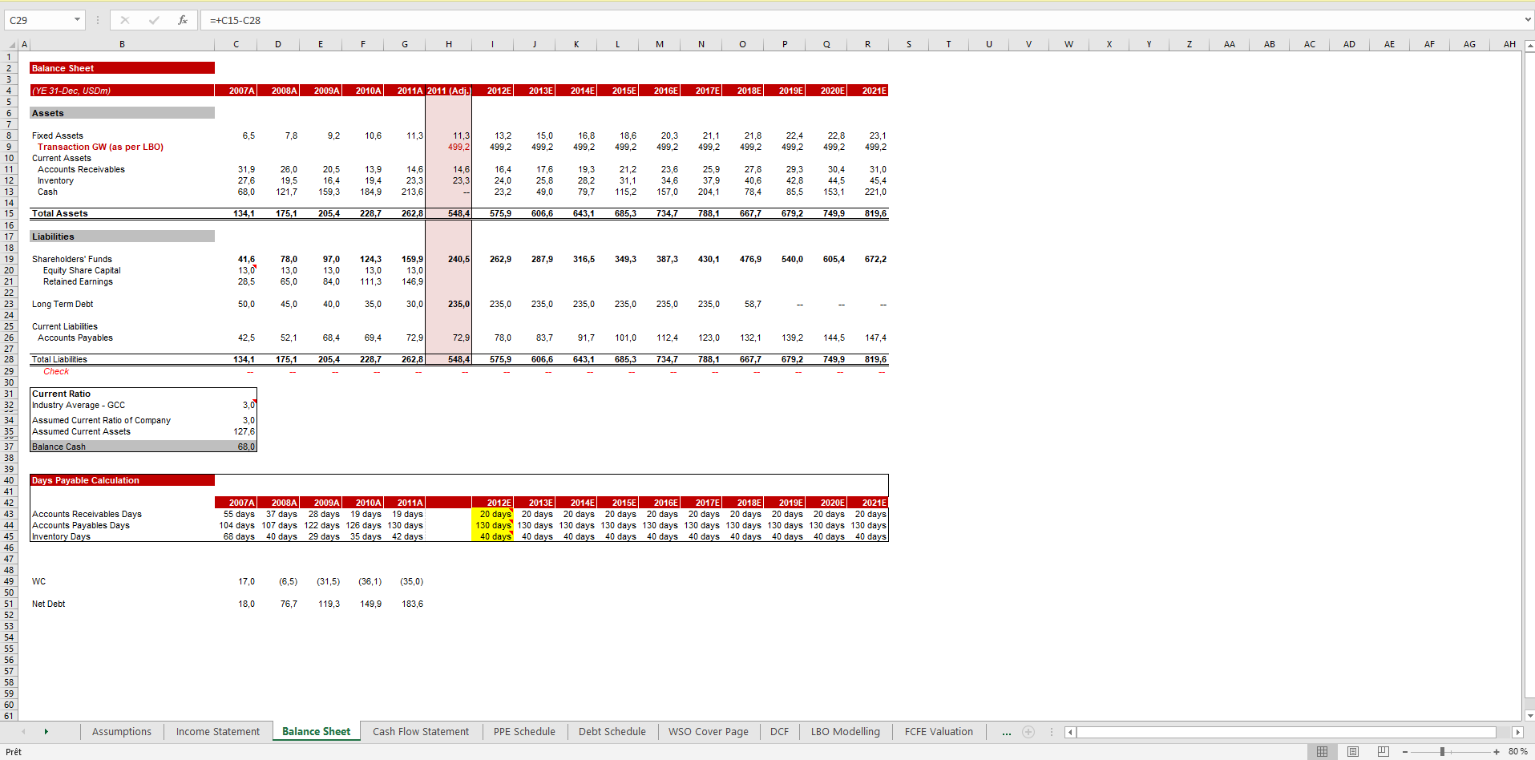This screenshot has width=1535, height=760.
Task: Click the zoom slider handle
Action: [x=1442, y=751]
